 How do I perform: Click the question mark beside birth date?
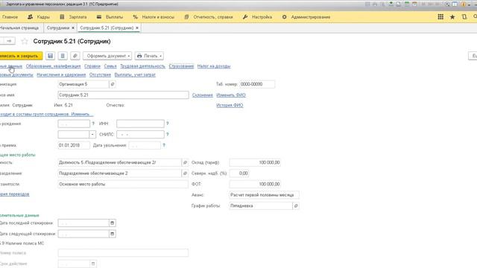(x=93, y=124)
